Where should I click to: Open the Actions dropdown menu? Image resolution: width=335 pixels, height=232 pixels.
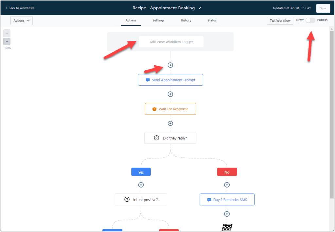pos(22,21)
